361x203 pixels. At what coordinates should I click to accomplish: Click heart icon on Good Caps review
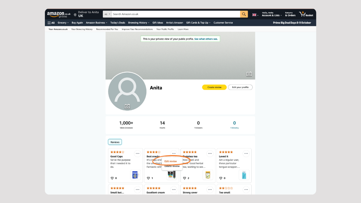(x=112, y=178)
